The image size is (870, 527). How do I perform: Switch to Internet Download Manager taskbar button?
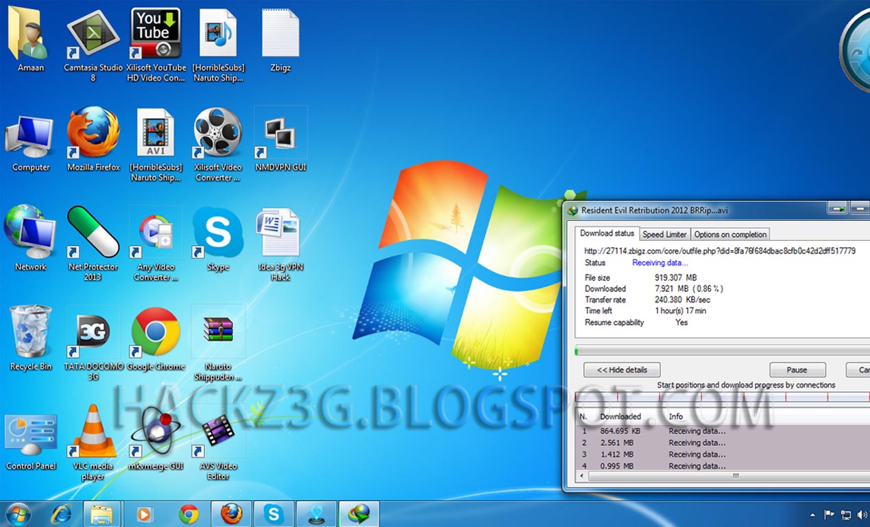pos(359,514)
